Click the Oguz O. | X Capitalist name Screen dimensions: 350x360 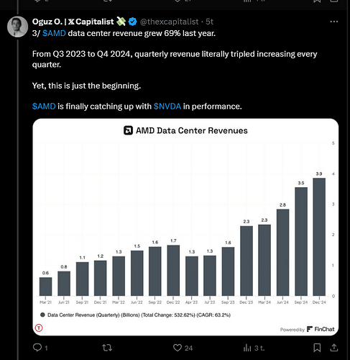click(x=73, y=22)
